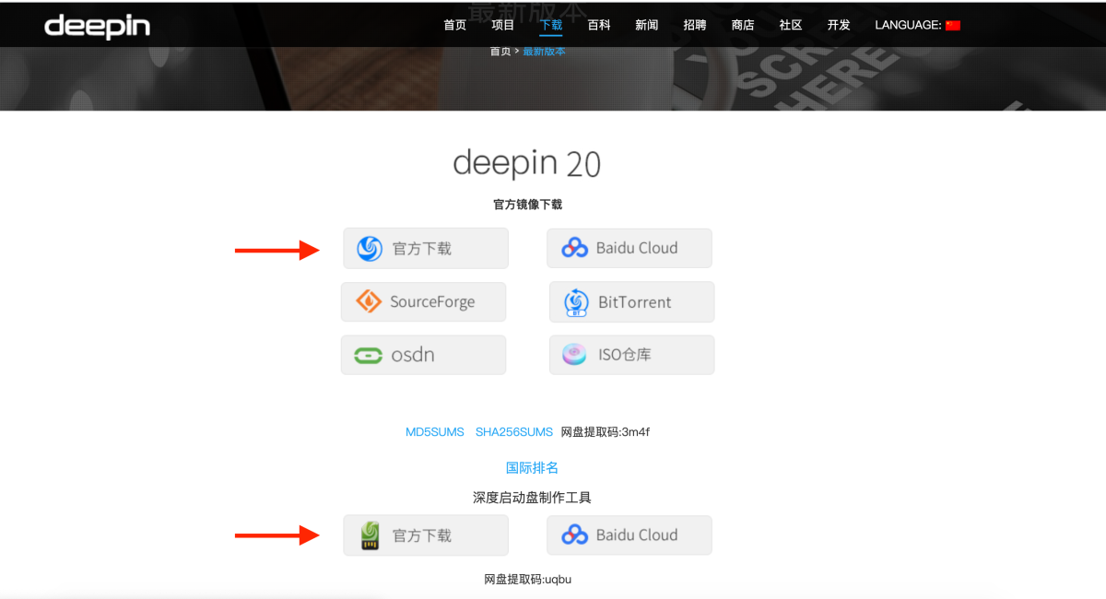Image resolution: width=1106 pixels, height=599 pixels.
Task: Open the 招聘 menu item
Action: coord(695,25)
